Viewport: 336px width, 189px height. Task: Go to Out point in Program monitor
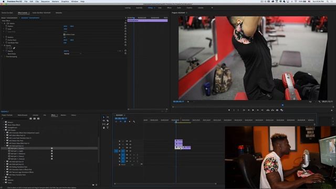pos(262,110)
